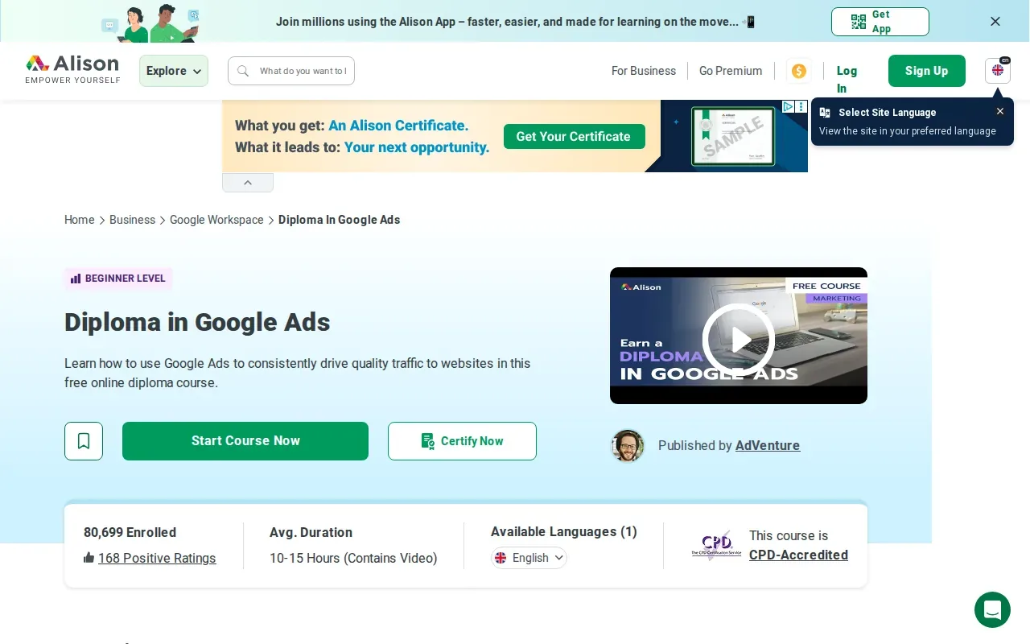The image size is (1030, 644).
Task: Open the 168 Positive Ratings link
Action: tap(157, 558)
